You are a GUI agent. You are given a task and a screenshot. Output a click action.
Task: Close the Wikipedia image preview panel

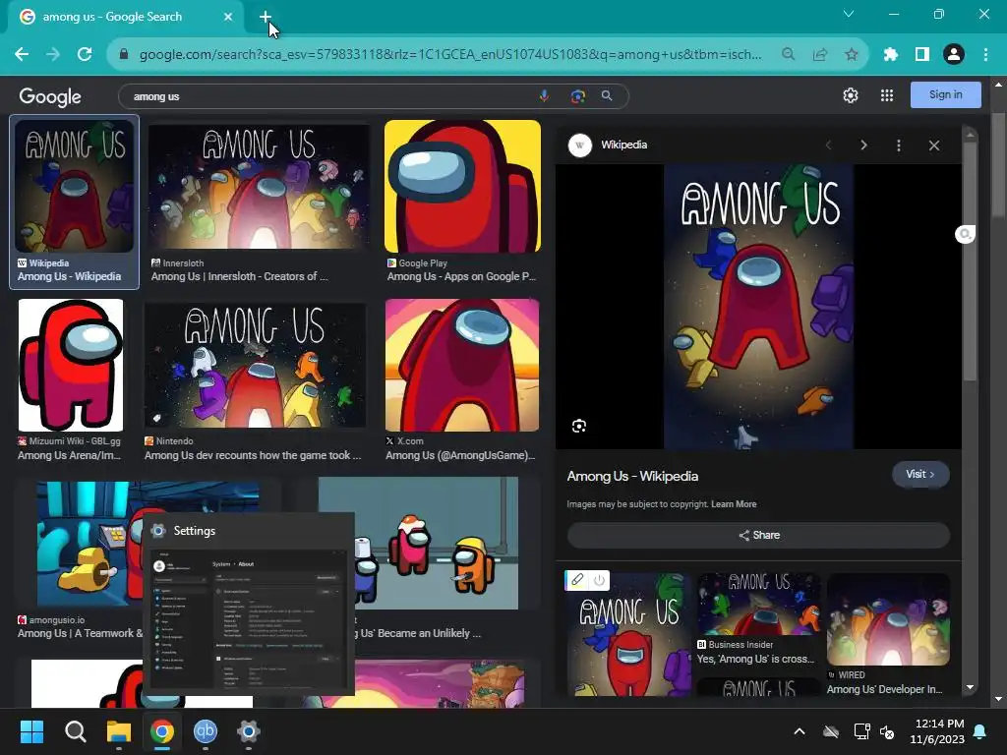[934, 145]
